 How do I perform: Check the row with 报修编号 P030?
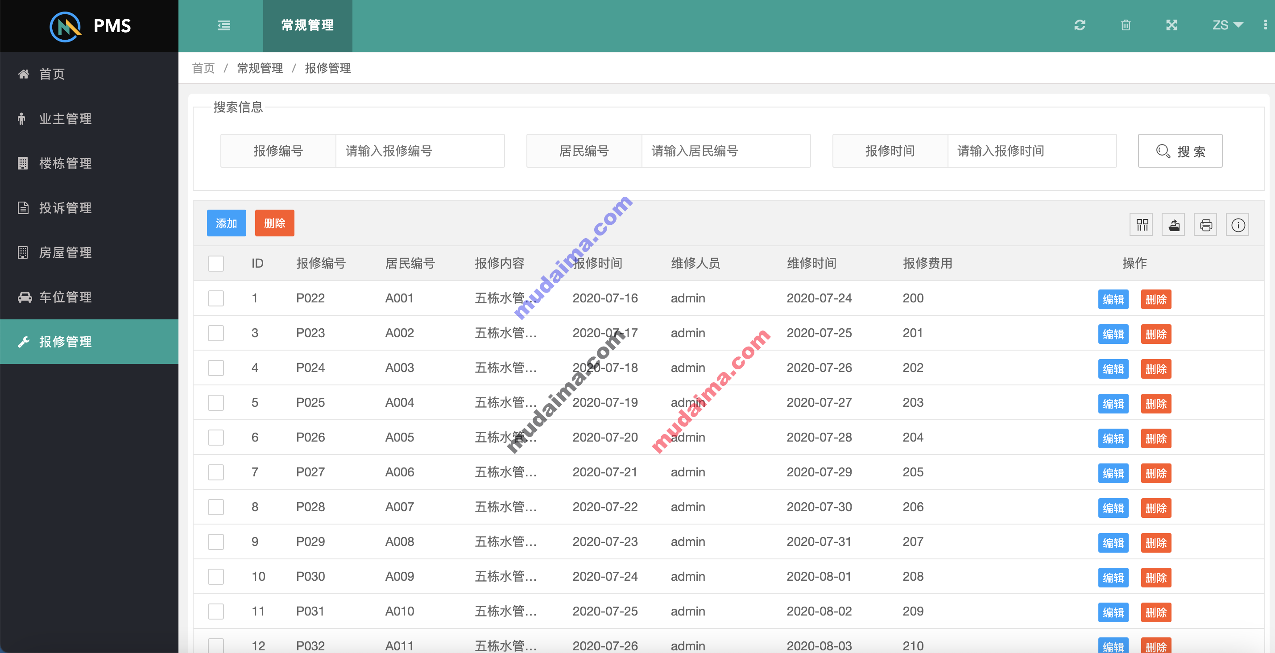(216, 576)
